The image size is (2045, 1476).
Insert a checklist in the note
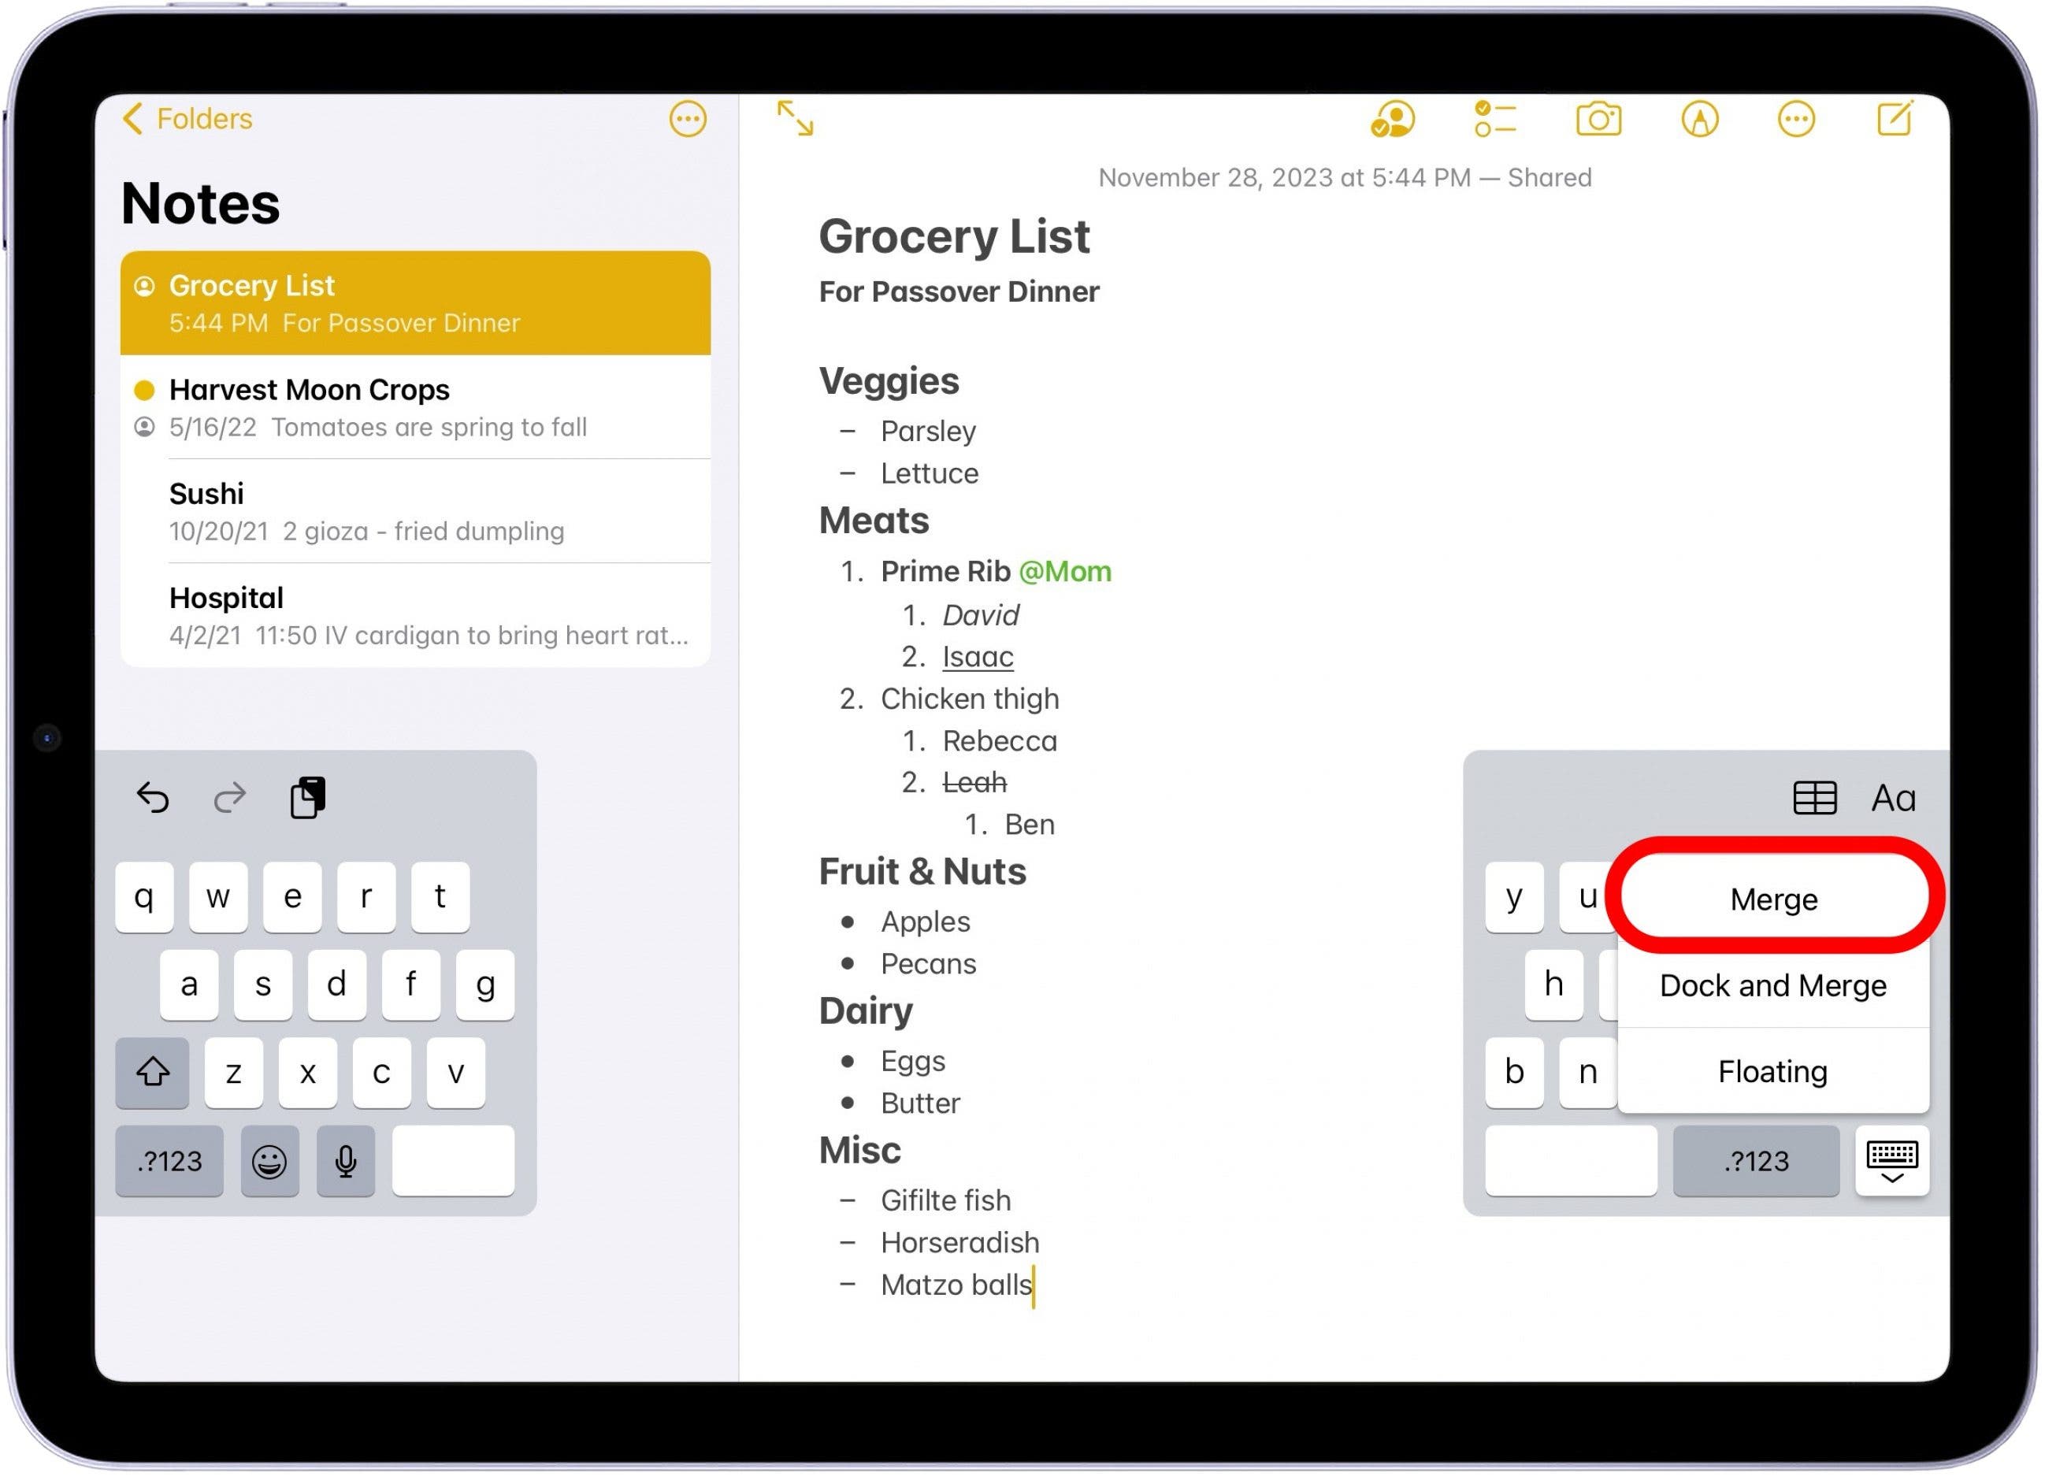[1495, 118]
